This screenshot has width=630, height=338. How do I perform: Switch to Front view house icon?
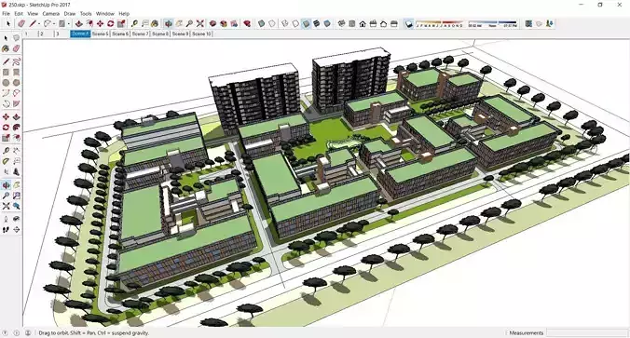coord(363,23)
